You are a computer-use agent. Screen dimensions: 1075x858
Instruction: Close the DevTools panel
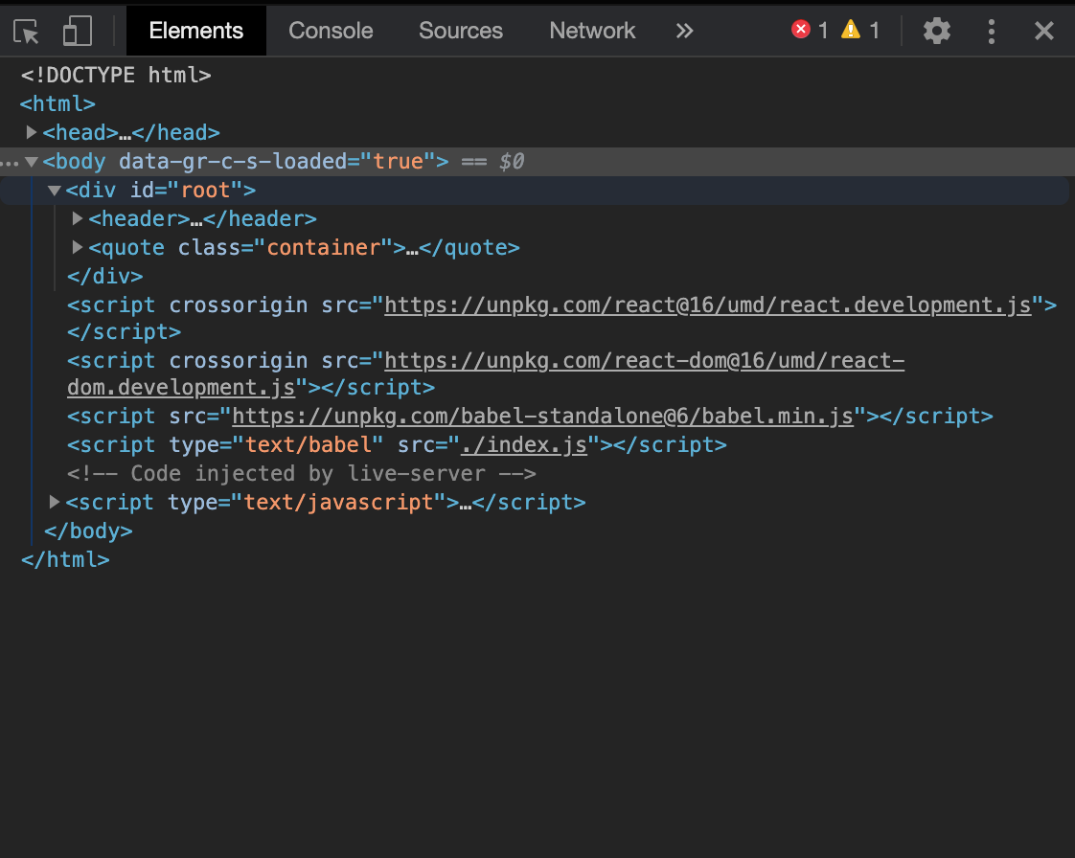(x=1043, y=31)
